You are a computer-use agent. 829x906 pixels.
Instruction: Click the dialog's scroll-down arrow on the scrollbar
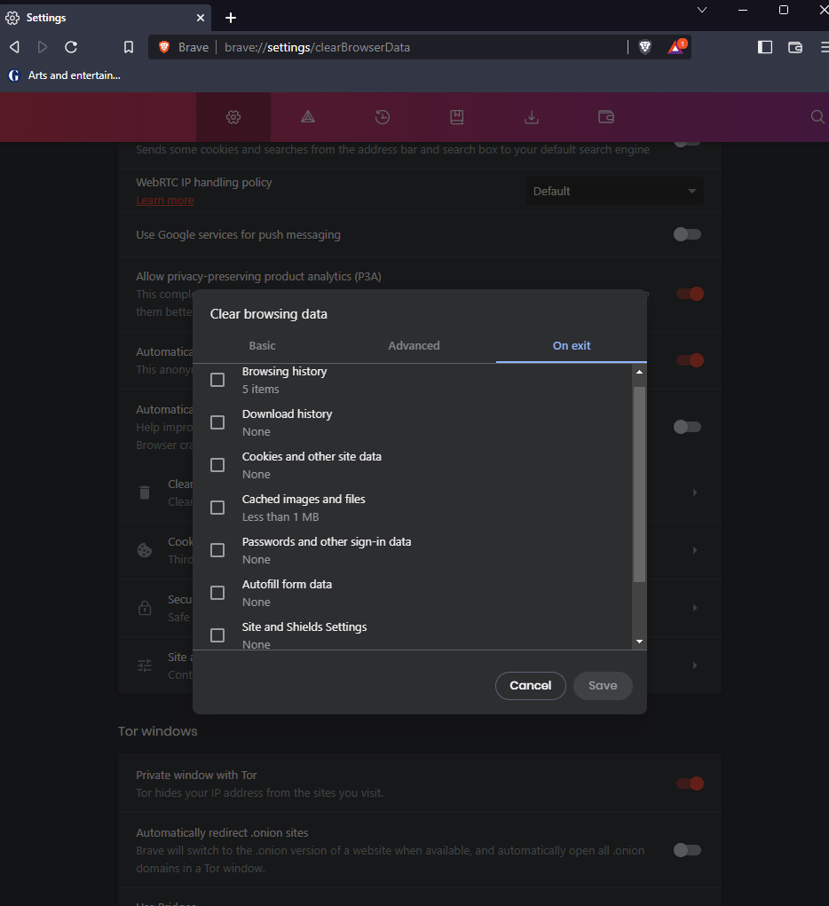pyautogui.click(x=639, y=641)
